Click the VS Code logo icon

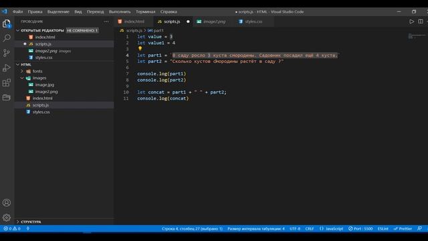5,11
